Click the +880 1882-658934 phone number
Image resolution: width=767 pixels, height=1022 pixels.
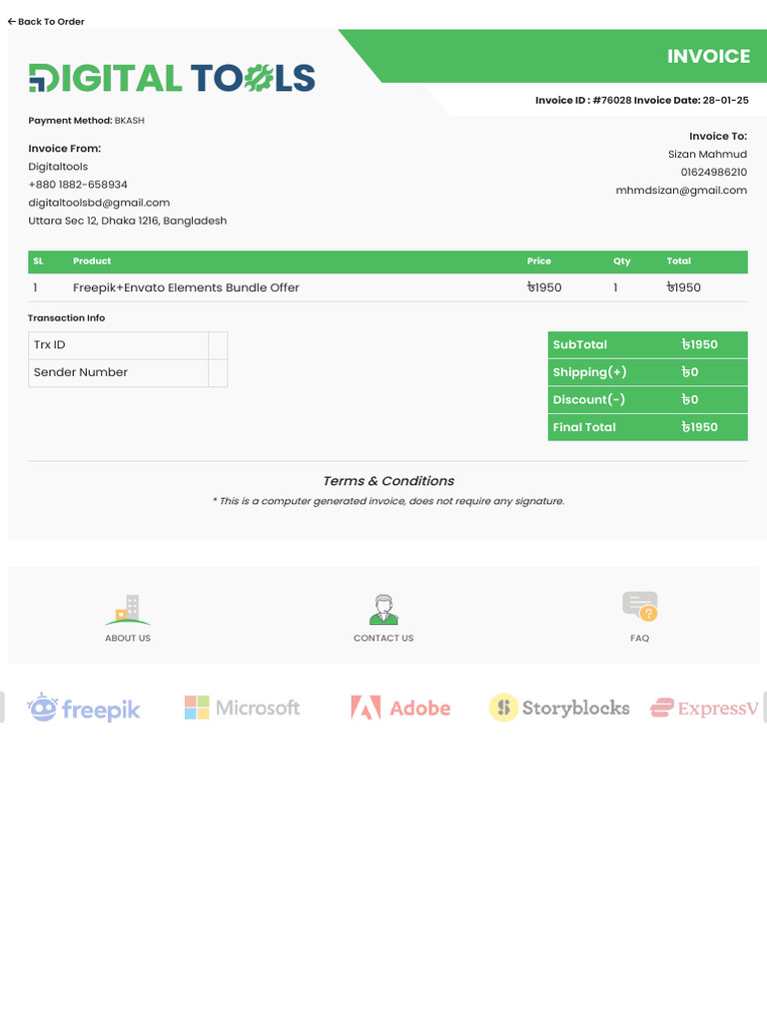click(78, 185)
